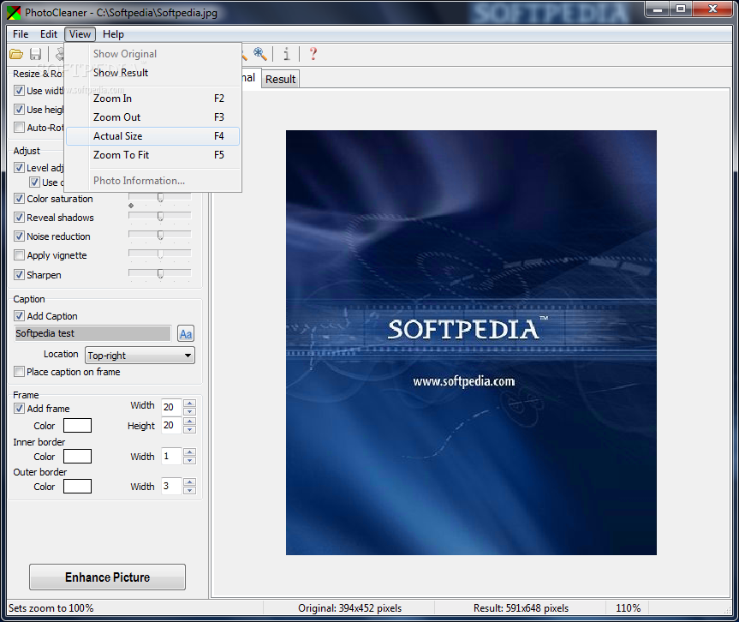The image size is (739, 622).
Task: Disable the Noise reduction checkbox
Action: point(20,236)
